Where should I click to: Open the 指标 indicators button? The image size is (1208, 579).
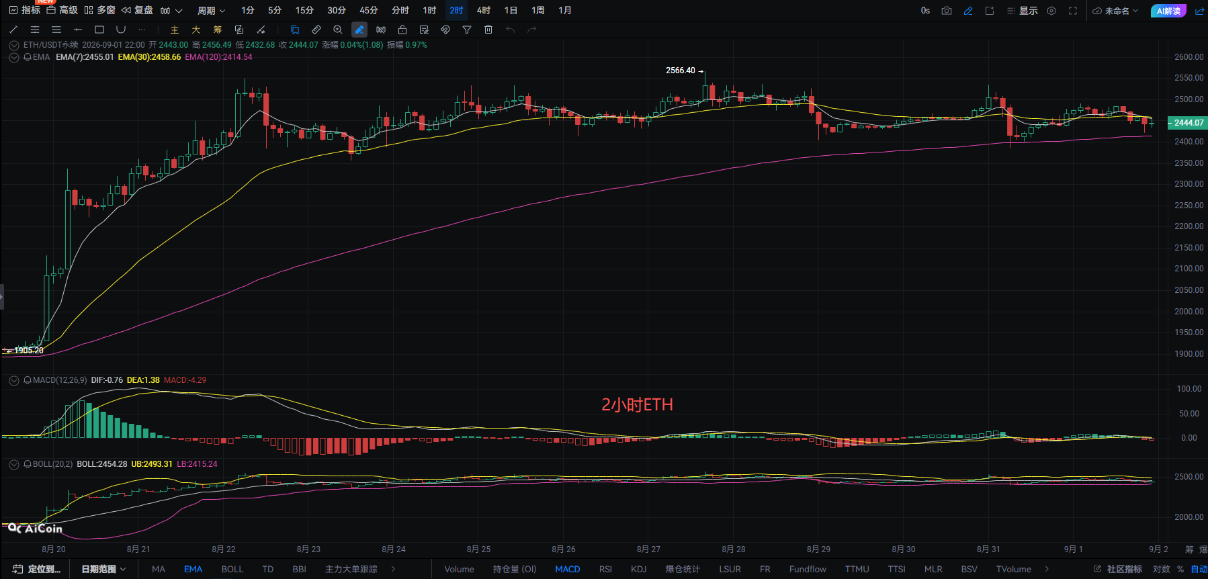pos(24,11)
